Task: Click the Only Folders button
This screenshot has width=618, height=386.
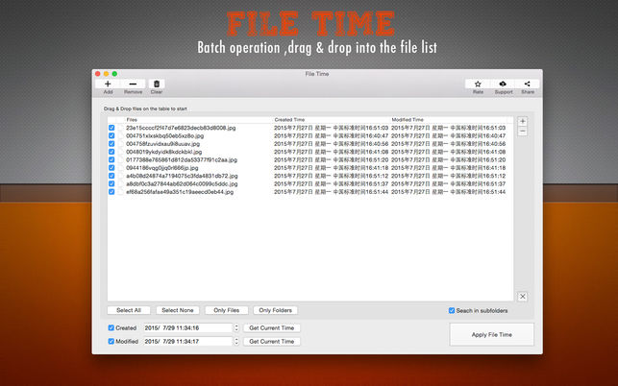Action: pos(276,310)
